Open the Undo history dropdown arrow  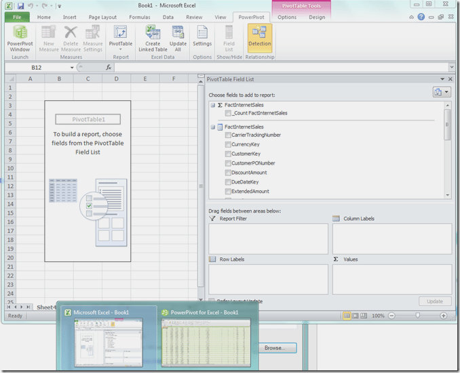pos(37,6)
